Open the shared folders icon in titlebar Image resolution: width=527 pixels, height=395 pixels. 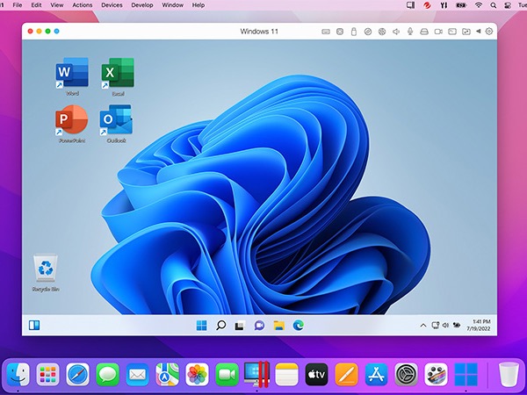pos(466,32)
